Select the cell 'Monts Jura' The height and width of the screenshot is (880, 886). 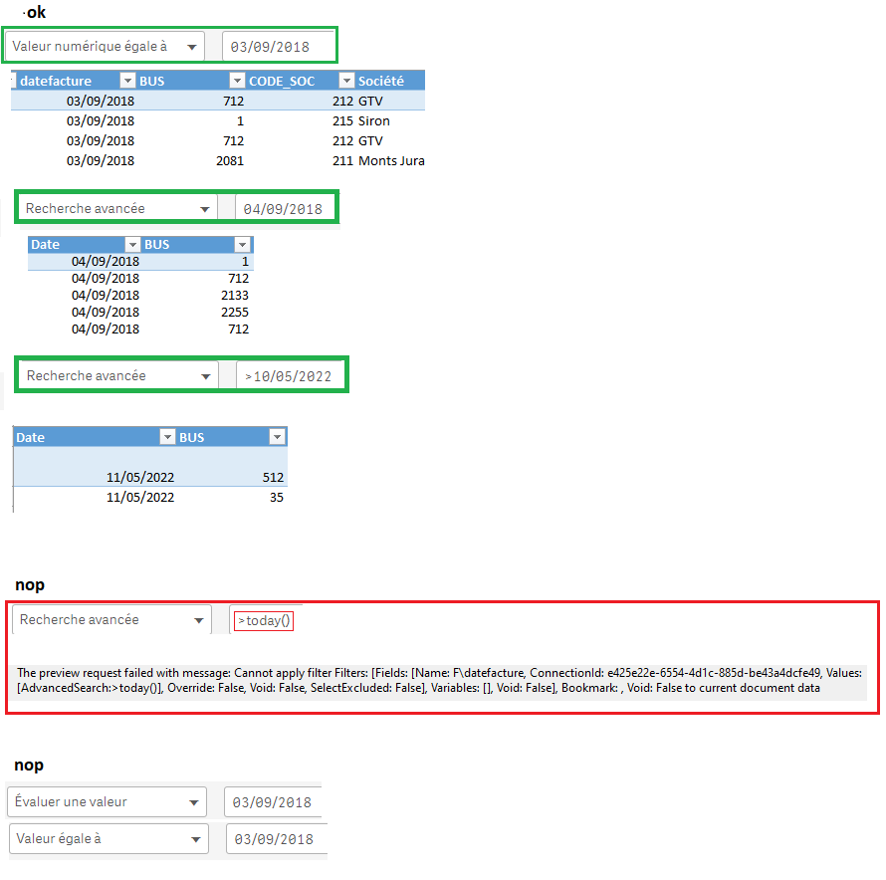coord(391,161)
